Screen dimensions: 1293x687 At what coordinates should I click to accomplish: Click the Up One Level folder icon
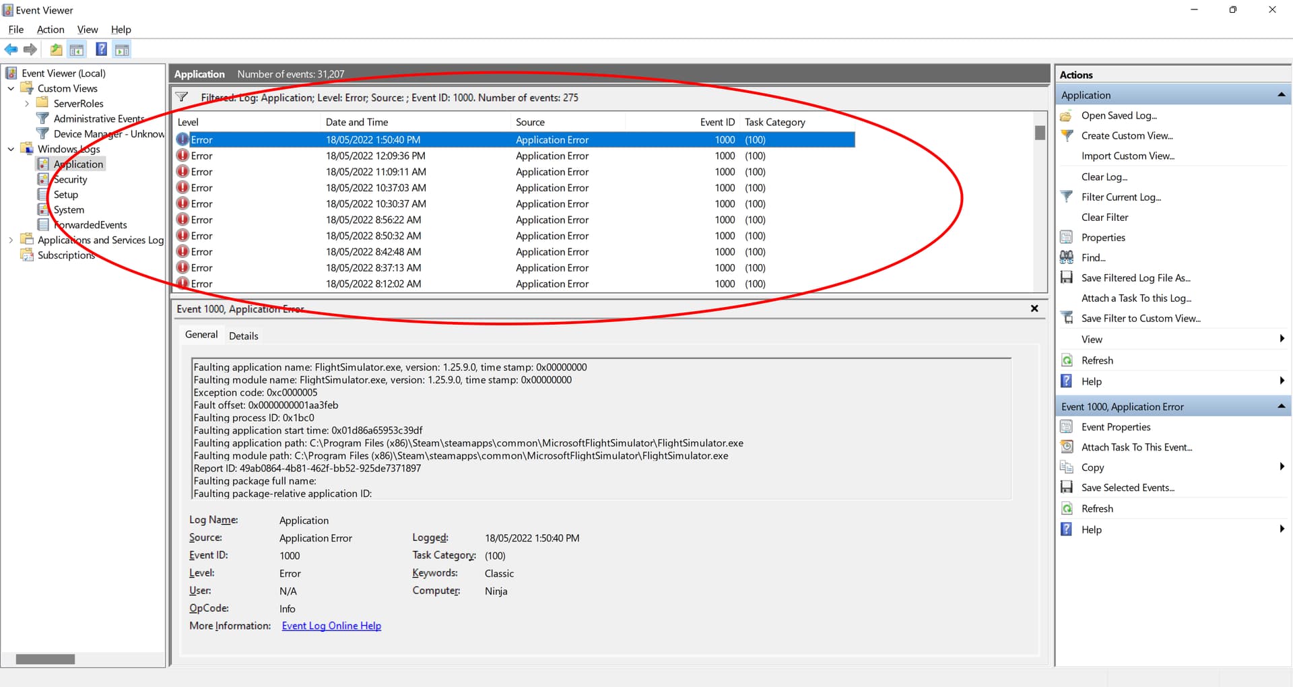tap(56, 49)
